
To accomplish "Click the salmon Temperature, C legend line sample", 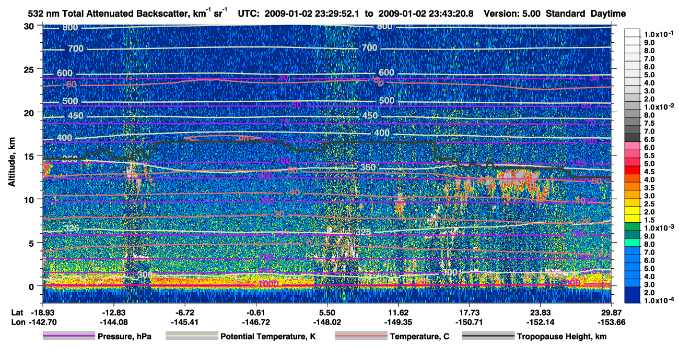I will click(361, 337).
